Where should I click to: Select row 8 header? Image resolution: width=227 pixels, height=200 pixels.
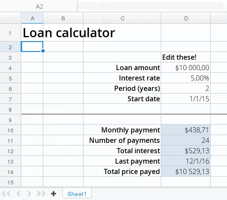[x=10, y=109]
